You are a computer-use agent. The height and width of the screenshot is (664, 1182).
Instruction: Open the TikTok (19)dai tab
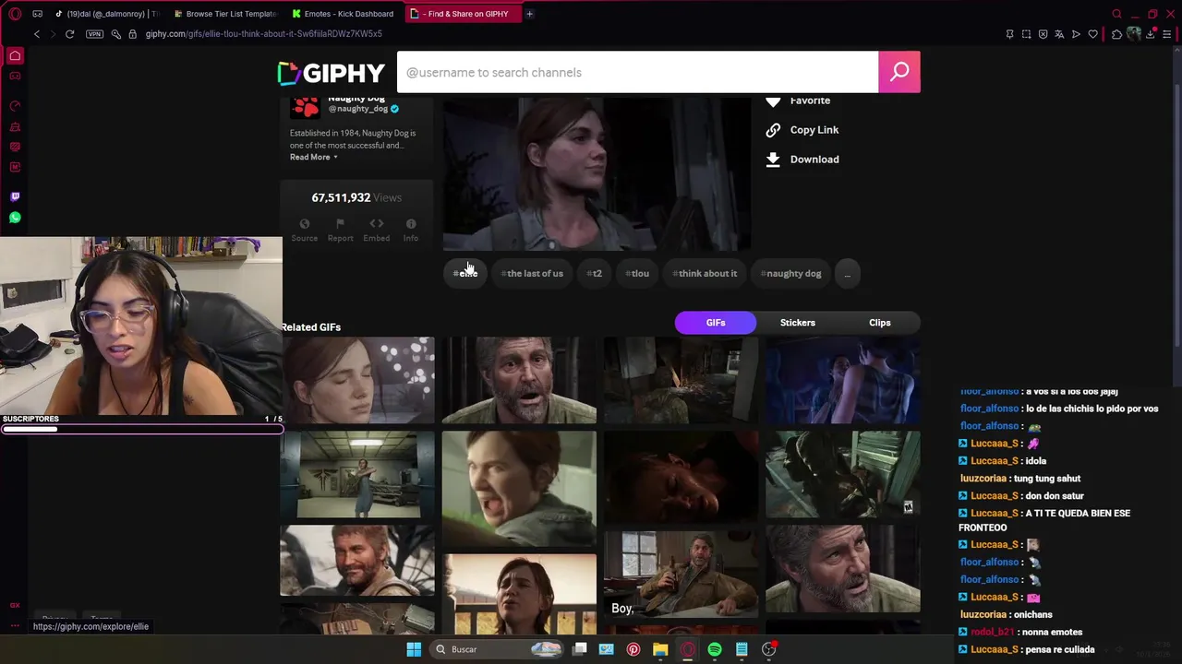(x=105, y=14)
